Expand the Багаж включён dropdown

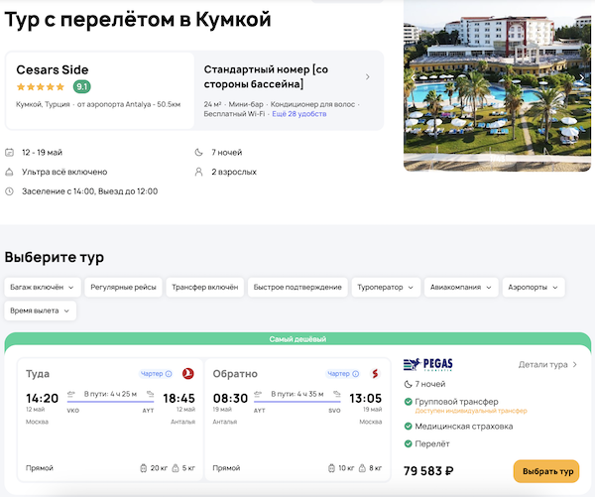pyautogui.click(x=41, y=288)
